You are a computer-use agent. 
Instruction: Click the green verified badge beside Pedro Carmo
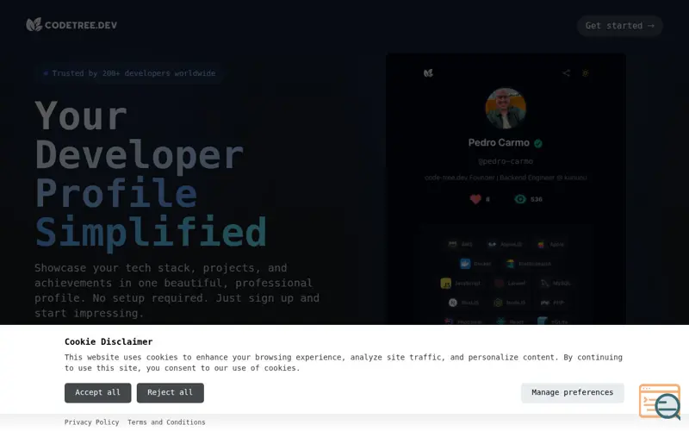coord(537,143)
